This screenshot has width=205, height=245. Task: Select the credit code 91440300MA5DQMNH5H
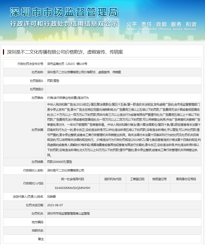[72, 188]
